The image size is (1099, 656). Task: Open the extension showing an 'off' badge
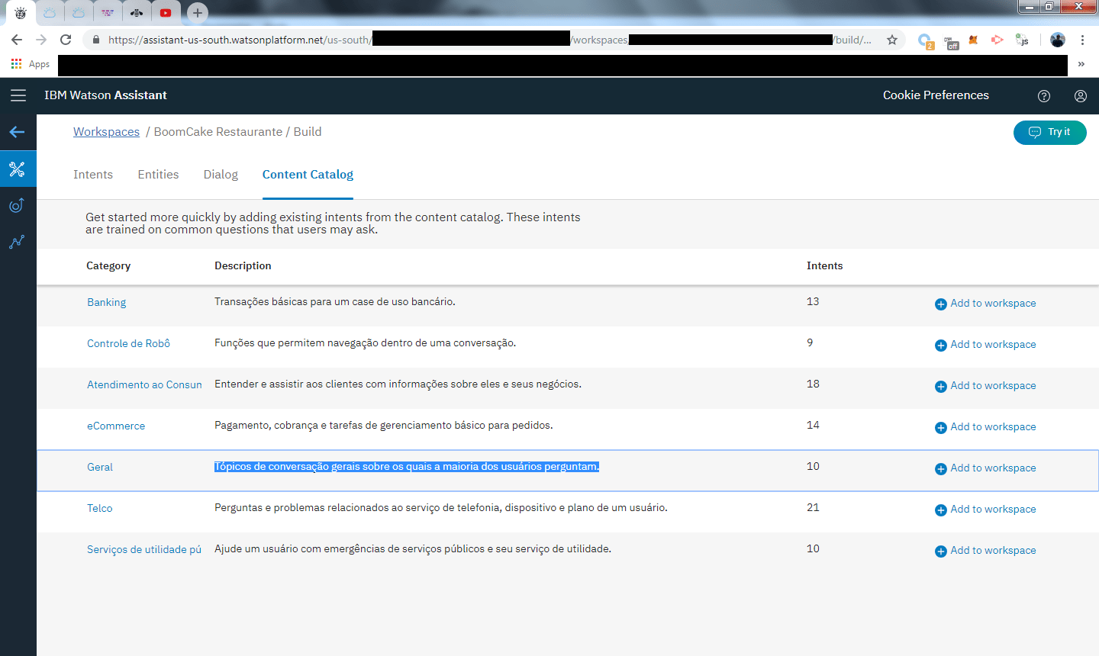pos(951,41)
